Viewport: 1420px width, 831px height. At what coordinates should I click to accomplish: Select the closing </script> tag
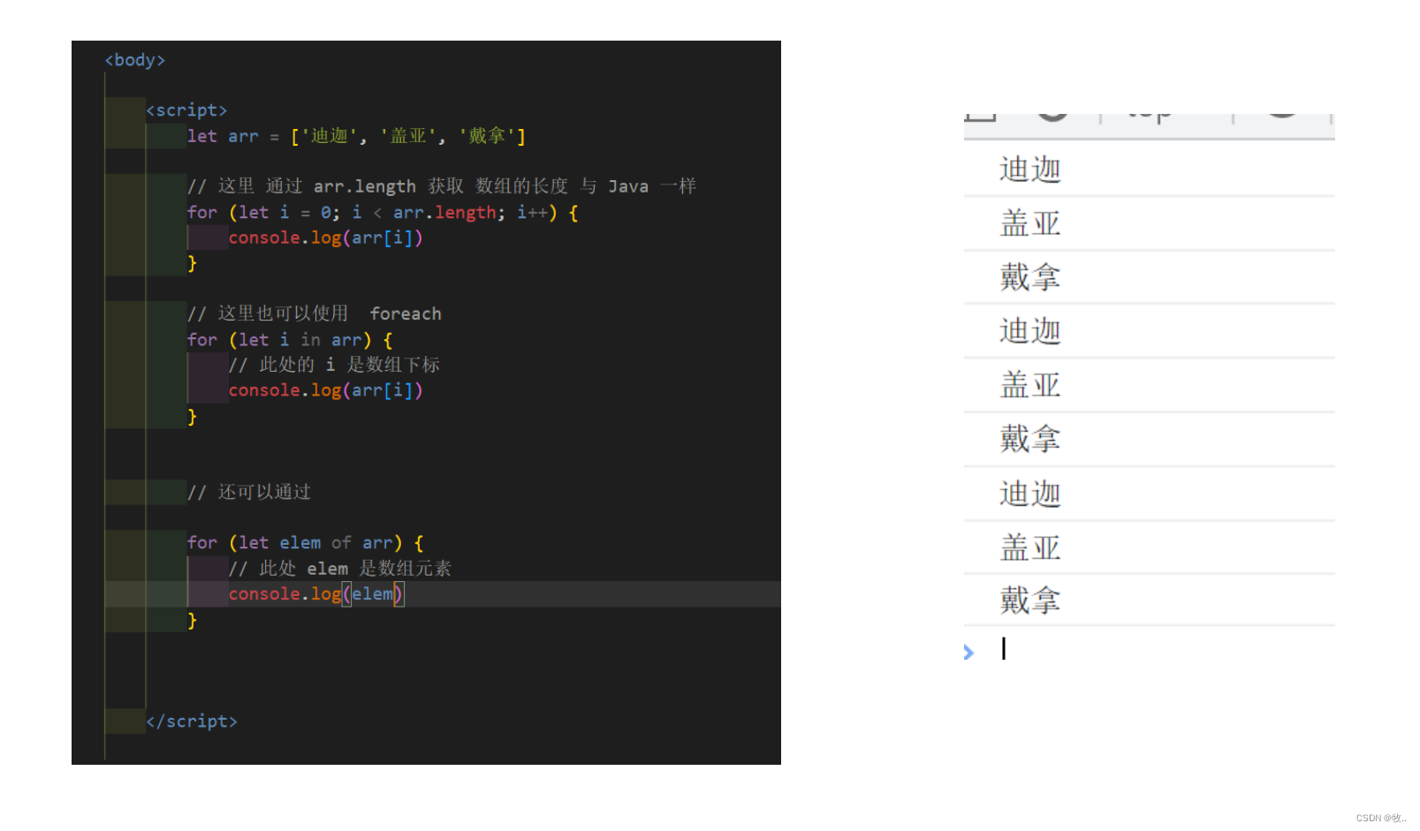(x=192, y=721)
